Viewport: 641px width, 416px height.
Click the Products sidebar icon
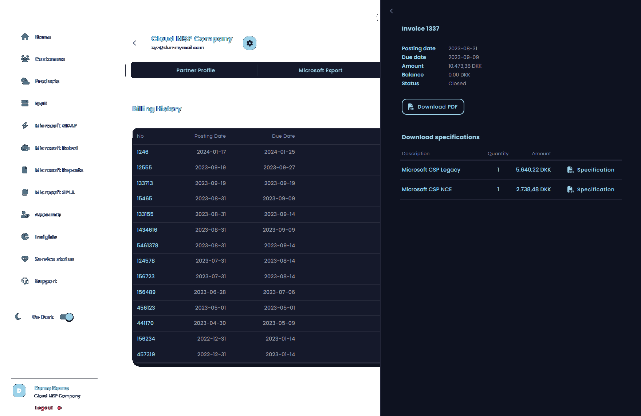[25, 81]
